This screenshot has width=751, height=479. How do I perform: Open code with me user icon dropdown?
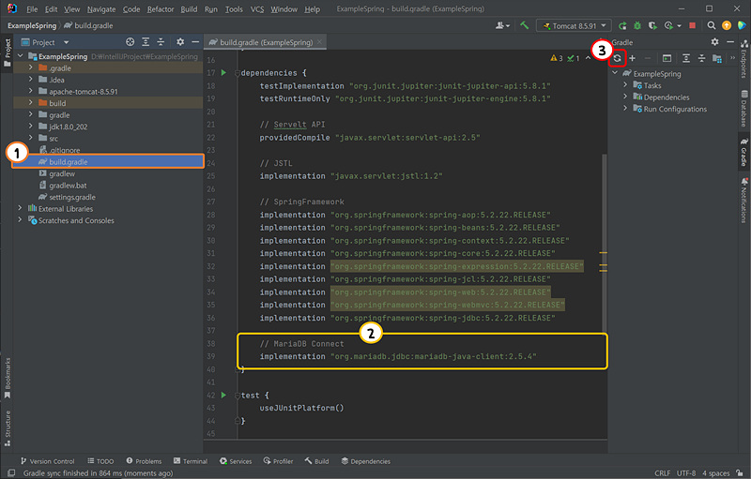502,26
